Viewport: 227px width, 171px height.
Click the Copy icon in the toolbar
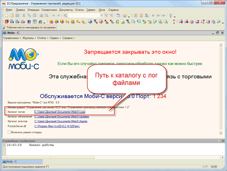coord(29,15)
